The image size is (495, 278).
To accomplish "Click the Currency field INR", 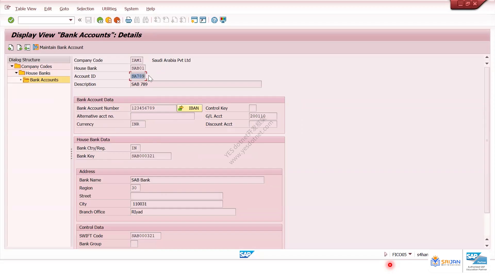I will [138, 124].
